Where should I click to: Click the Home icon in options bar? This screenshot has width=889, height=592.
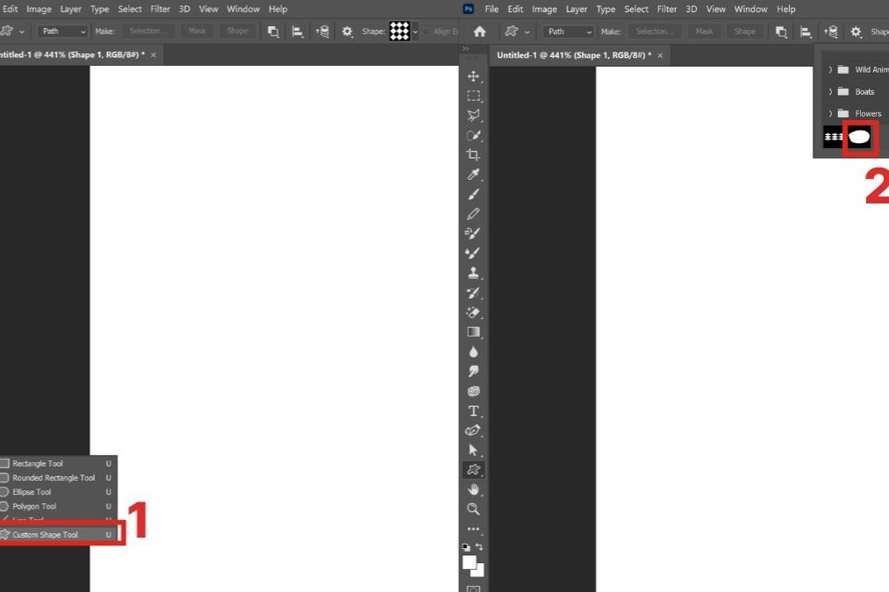click(x=479, y=32)
